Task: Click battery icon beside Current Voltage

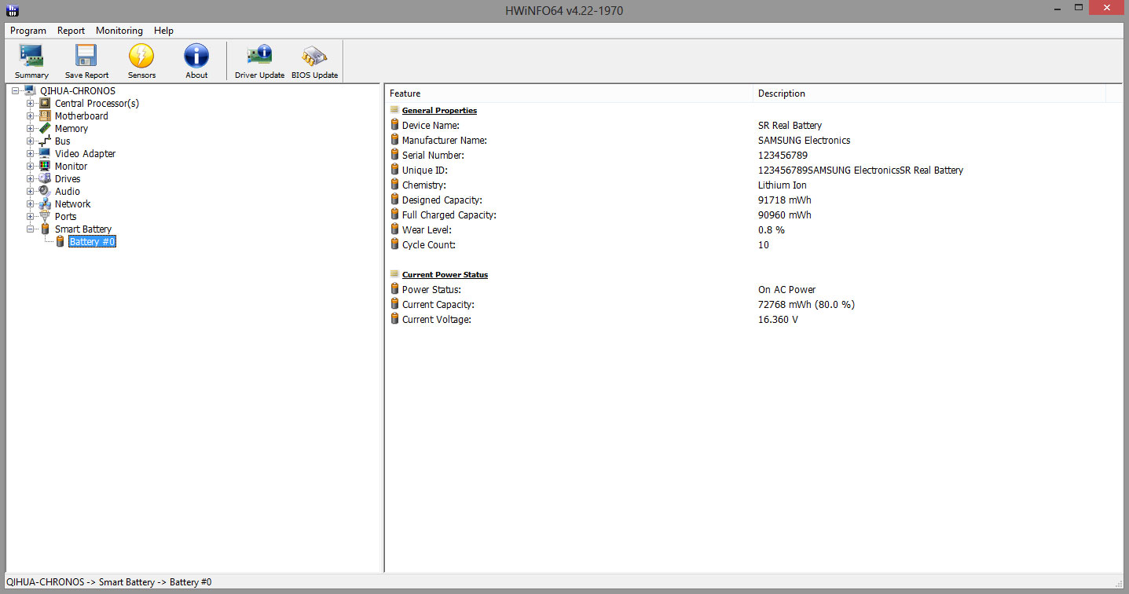Action: point(394,319)
